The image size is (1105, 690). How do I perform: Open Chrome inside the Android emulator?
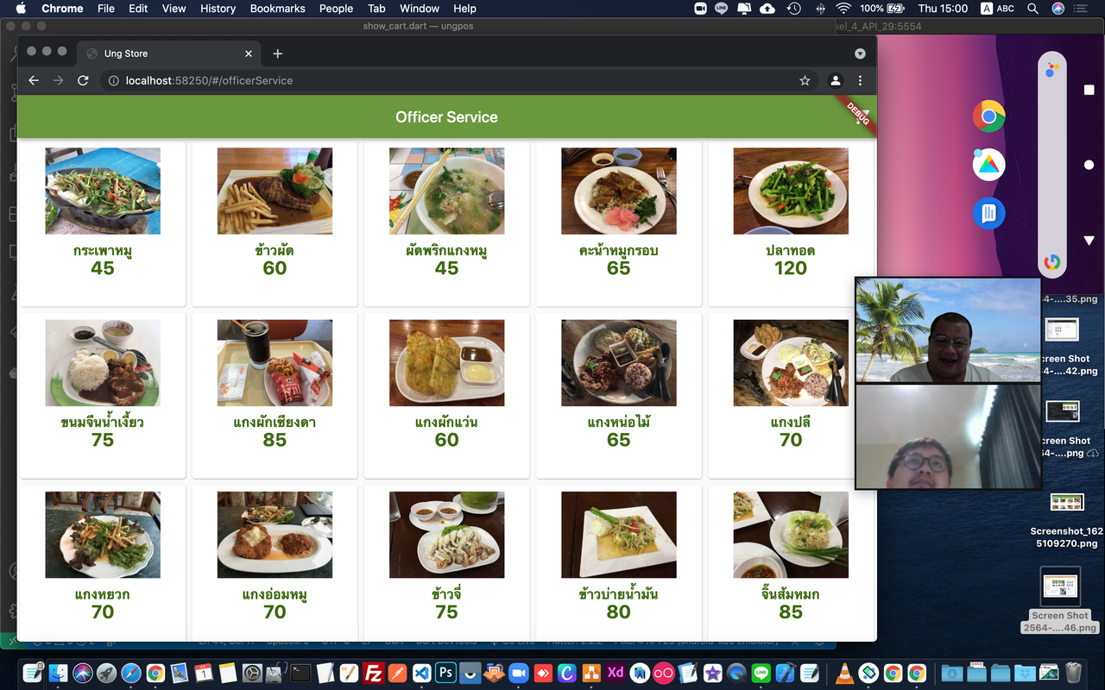[988, 116]
